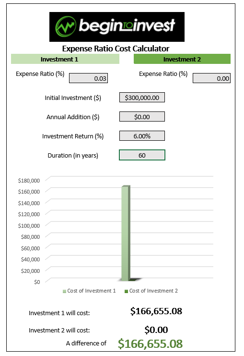The image size is (244, 356).
Task: Click the $180,000 axis label on chart
Action: coord(29,181)
